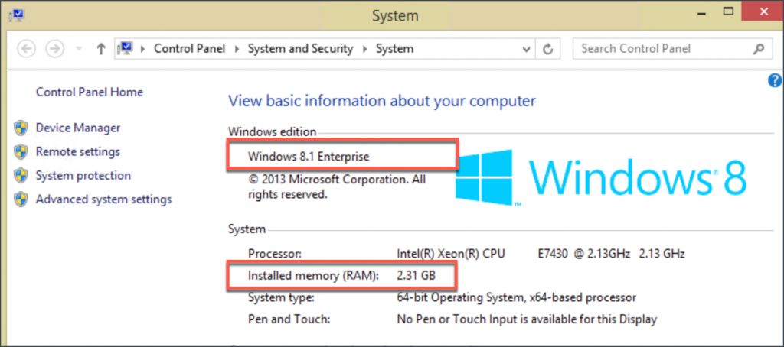Click the Up one level arrow
784x347 pixels.
pyautogui.click(x=100, y=49)
